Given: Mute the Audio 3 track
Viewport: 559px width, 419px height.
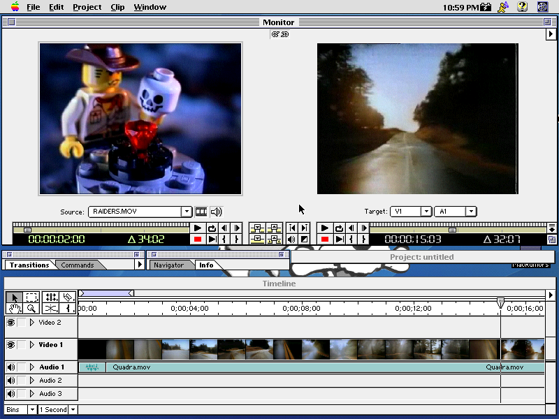Looking at the screenshot, I should (10, 394).
